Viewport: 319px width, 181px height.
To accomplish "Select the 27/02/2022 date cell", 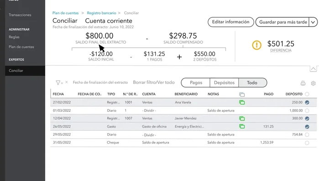I will (x=62, y=103).
